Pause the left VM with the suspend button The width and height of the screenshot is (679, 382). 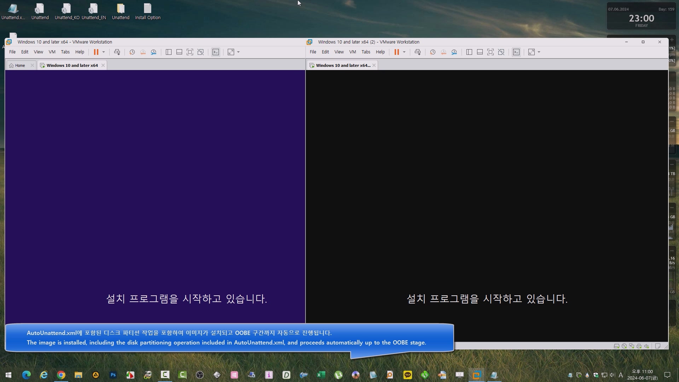click(x=96, y=52)
